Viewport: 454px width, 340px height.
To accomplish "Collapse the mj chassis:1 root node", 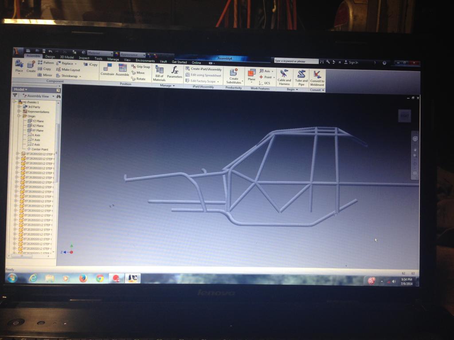I will (x=14, y=102).
